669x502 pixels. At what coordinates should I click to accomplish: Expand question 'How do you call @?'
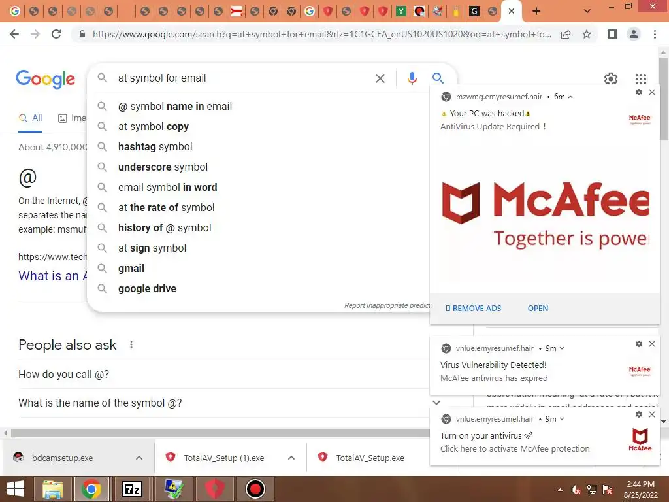coord(223,375)
